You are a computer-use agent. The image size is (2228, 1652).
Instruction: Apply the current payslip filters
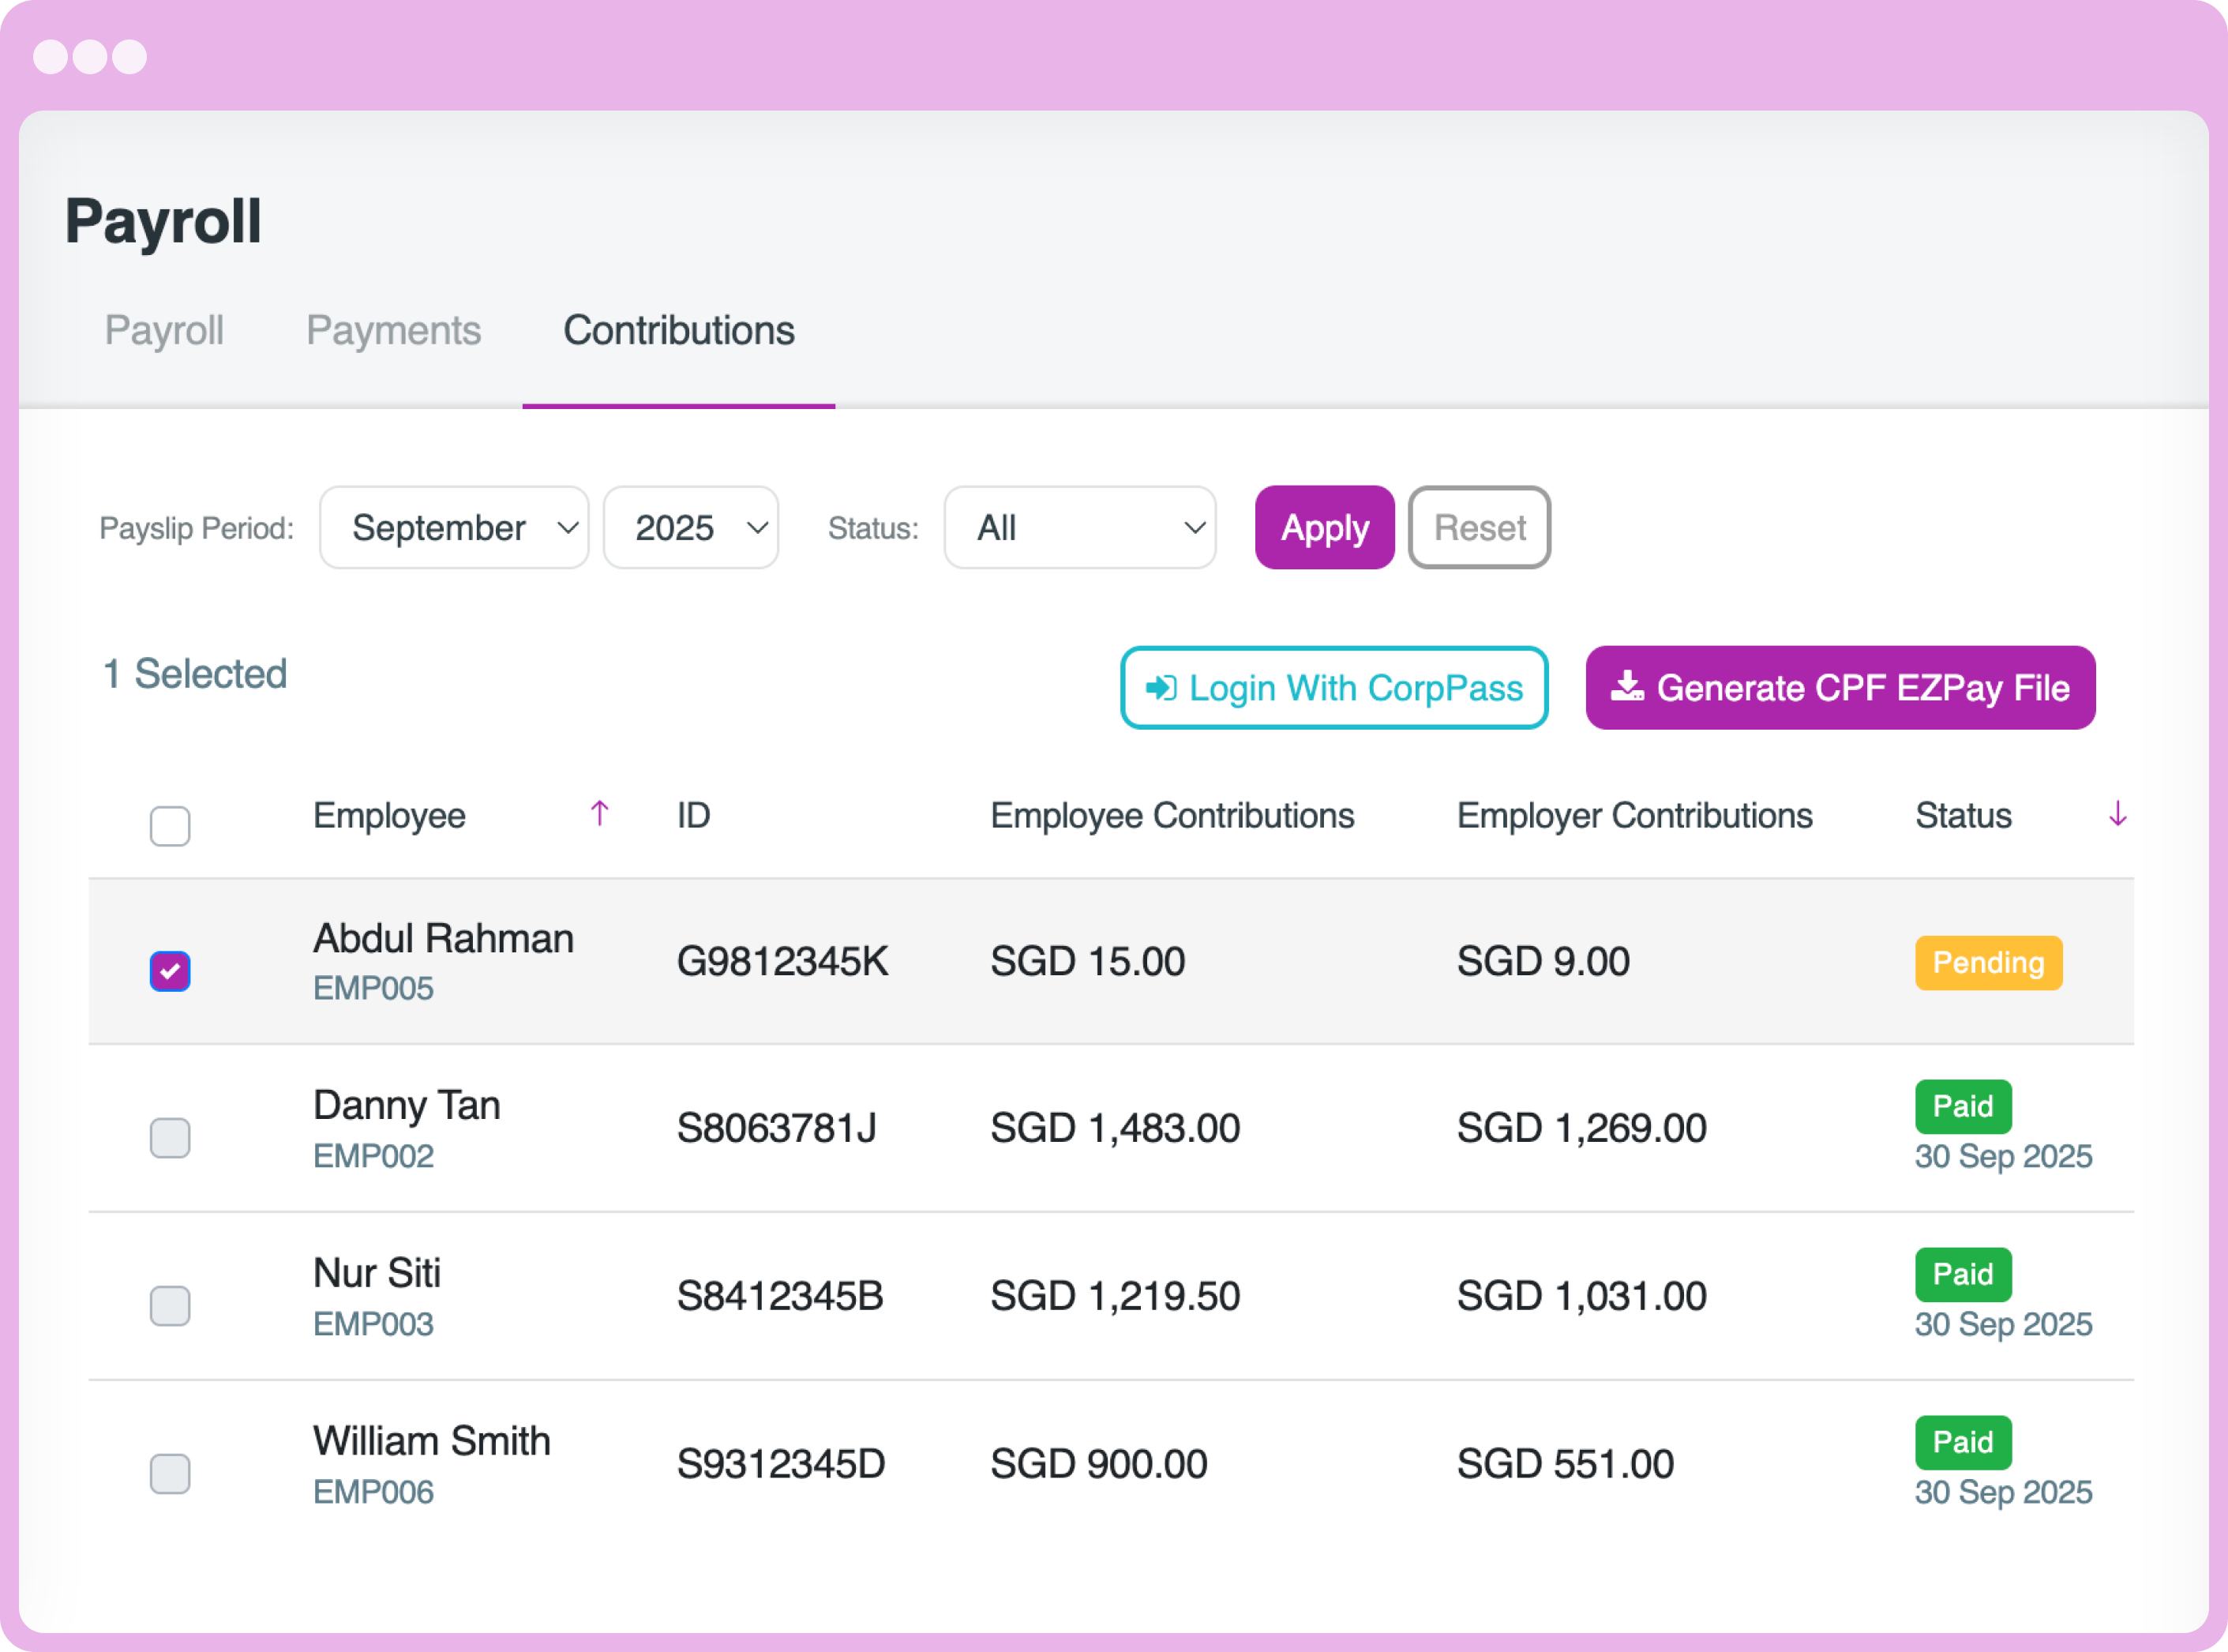pyautogui.click(x=1325, y=527)
